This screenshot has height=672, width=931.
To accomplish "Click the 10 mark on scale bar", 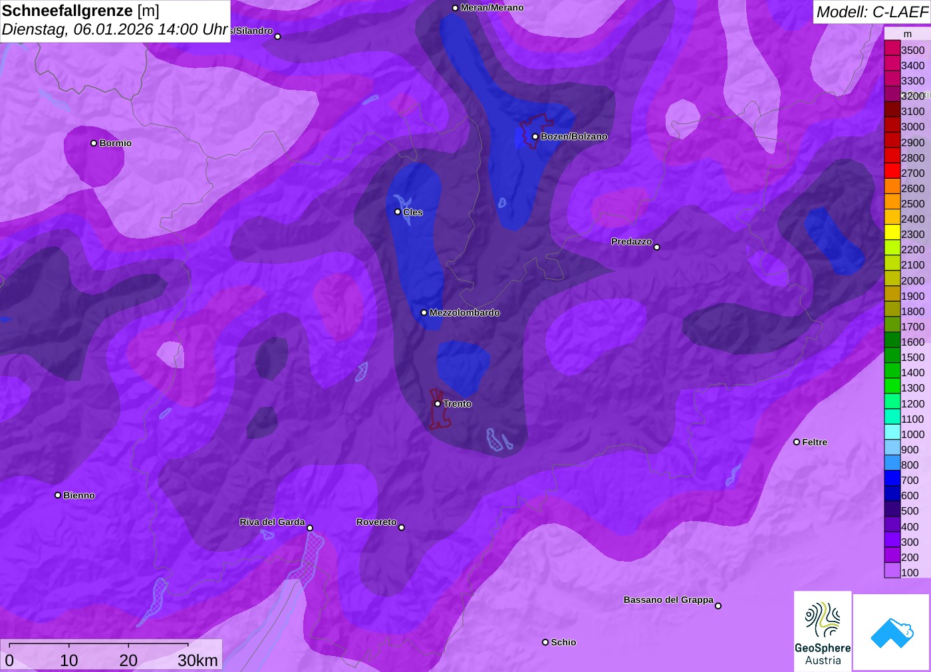I will click(x=69, y=661).
